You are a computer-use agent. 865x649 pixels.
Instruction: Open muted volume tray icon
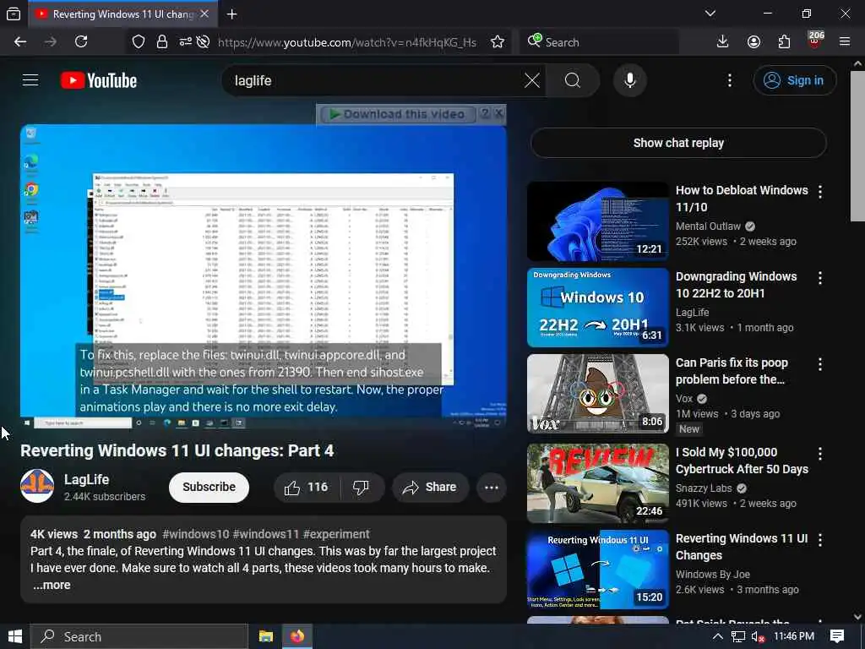(x=758, y=637)
